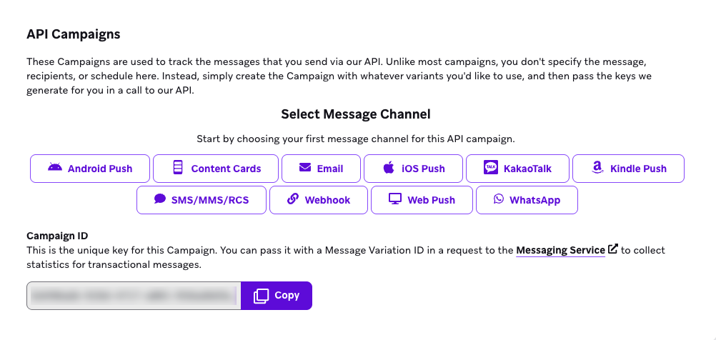The width and height of the screenshot is (716, 340).
Task: Click the Content Cards phone icon
Action: (x=178, y=168)
